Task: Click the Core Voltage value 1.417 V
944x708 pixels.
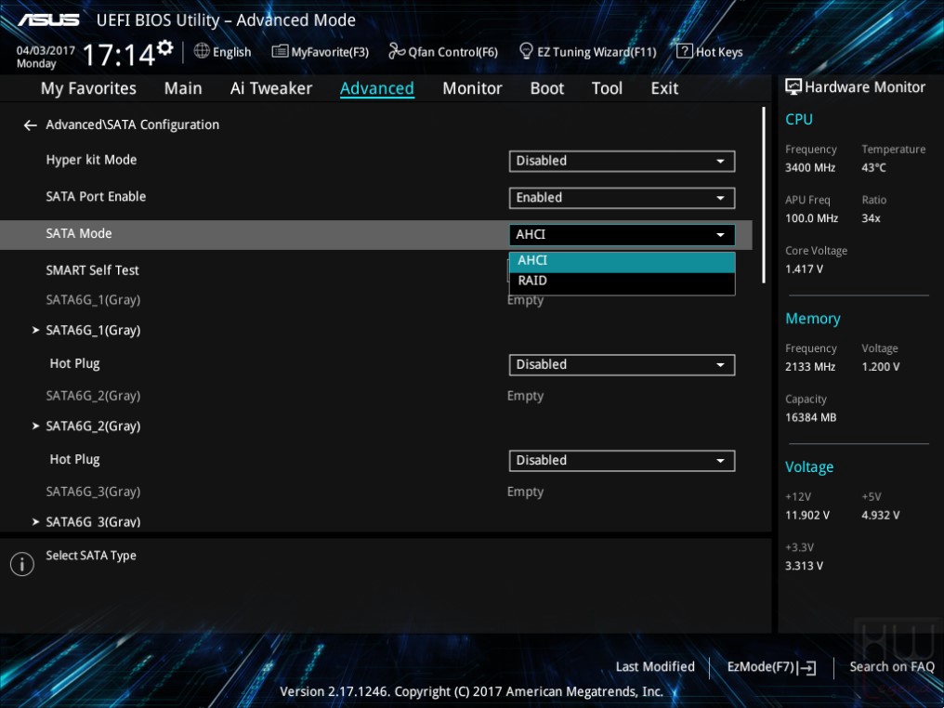Action: point(804,269)
